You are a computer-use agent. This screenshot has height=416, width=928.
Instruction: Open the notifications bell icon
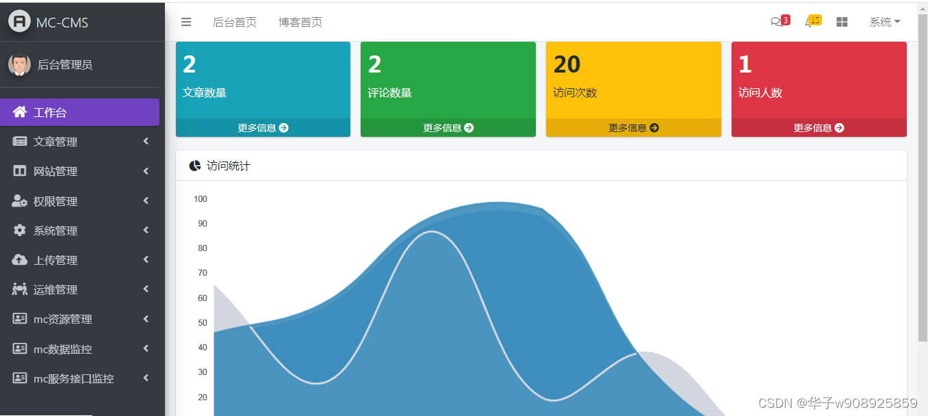click(809, 23)
